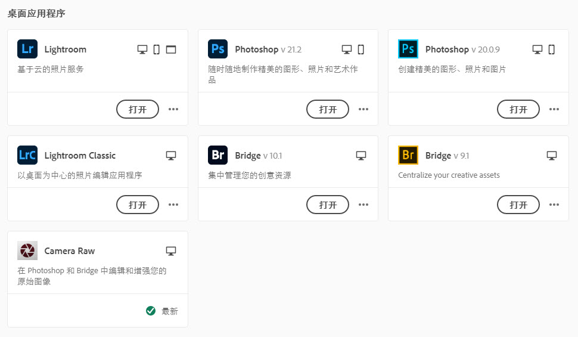Click the Bridge v 9.1 title

tap(447, 156)
